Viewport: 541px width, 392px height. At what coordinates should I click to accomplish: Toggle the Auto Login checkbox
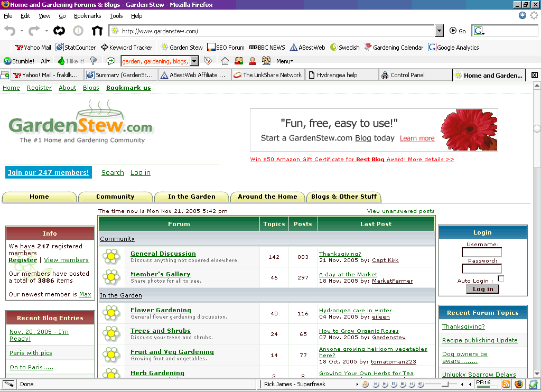pos(501,279)
